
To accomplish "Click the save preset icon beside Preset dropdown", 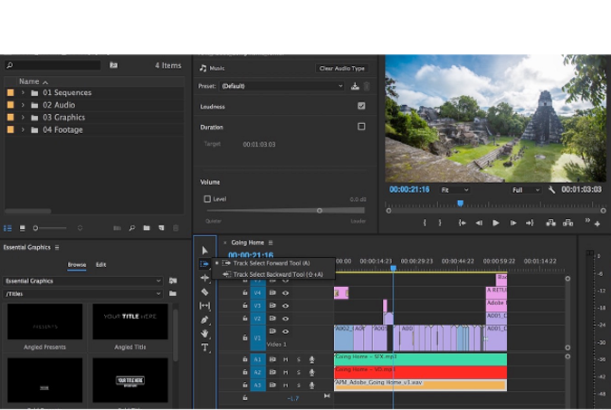I will (x=354, y=86).
